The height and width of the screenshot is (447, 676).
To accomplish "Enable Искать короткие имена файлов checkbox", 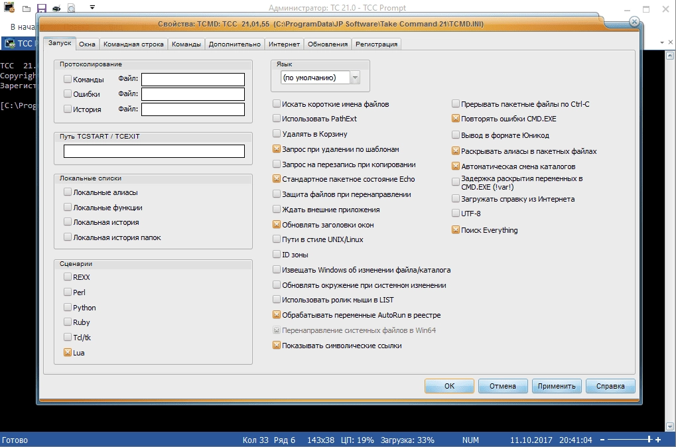I will [x=277, y=104].
